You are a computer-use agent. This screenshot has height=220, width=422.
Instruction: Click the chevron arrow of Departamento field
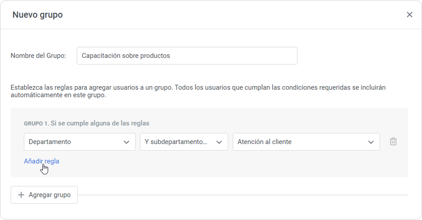pos(127,142)
